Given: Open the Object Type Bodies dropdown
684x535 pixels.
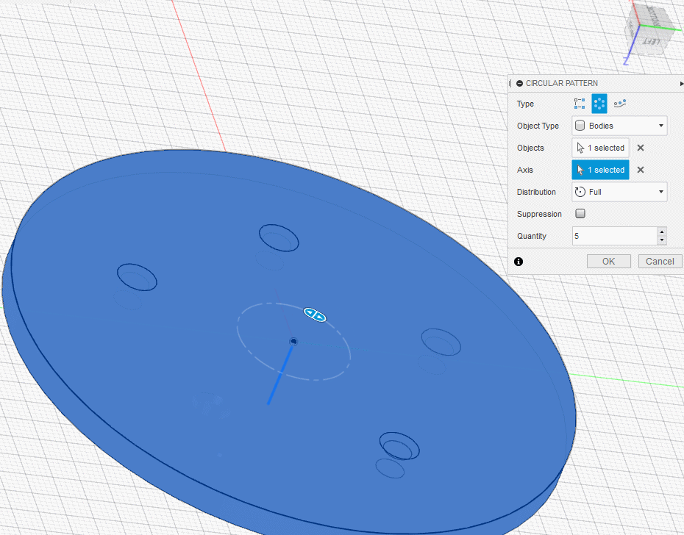Looking at the screenshot, I should 619,126.
